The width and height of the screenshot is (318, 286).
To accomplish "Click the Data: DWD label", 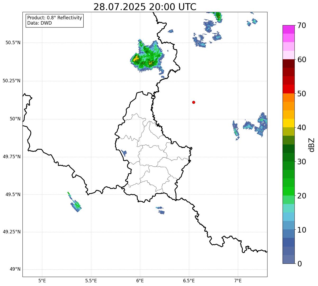I will (x=39, y=23).
